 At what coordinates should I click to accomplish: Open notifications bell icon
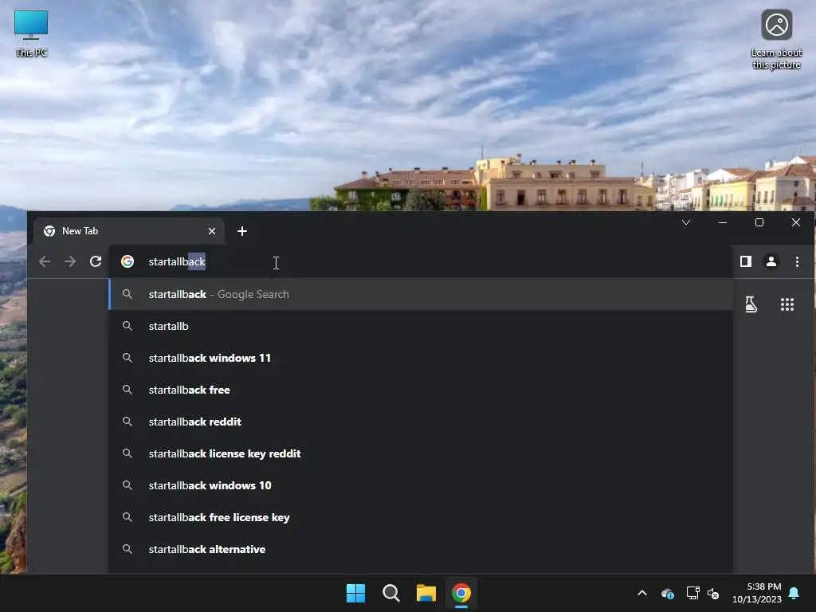point(794,593)
